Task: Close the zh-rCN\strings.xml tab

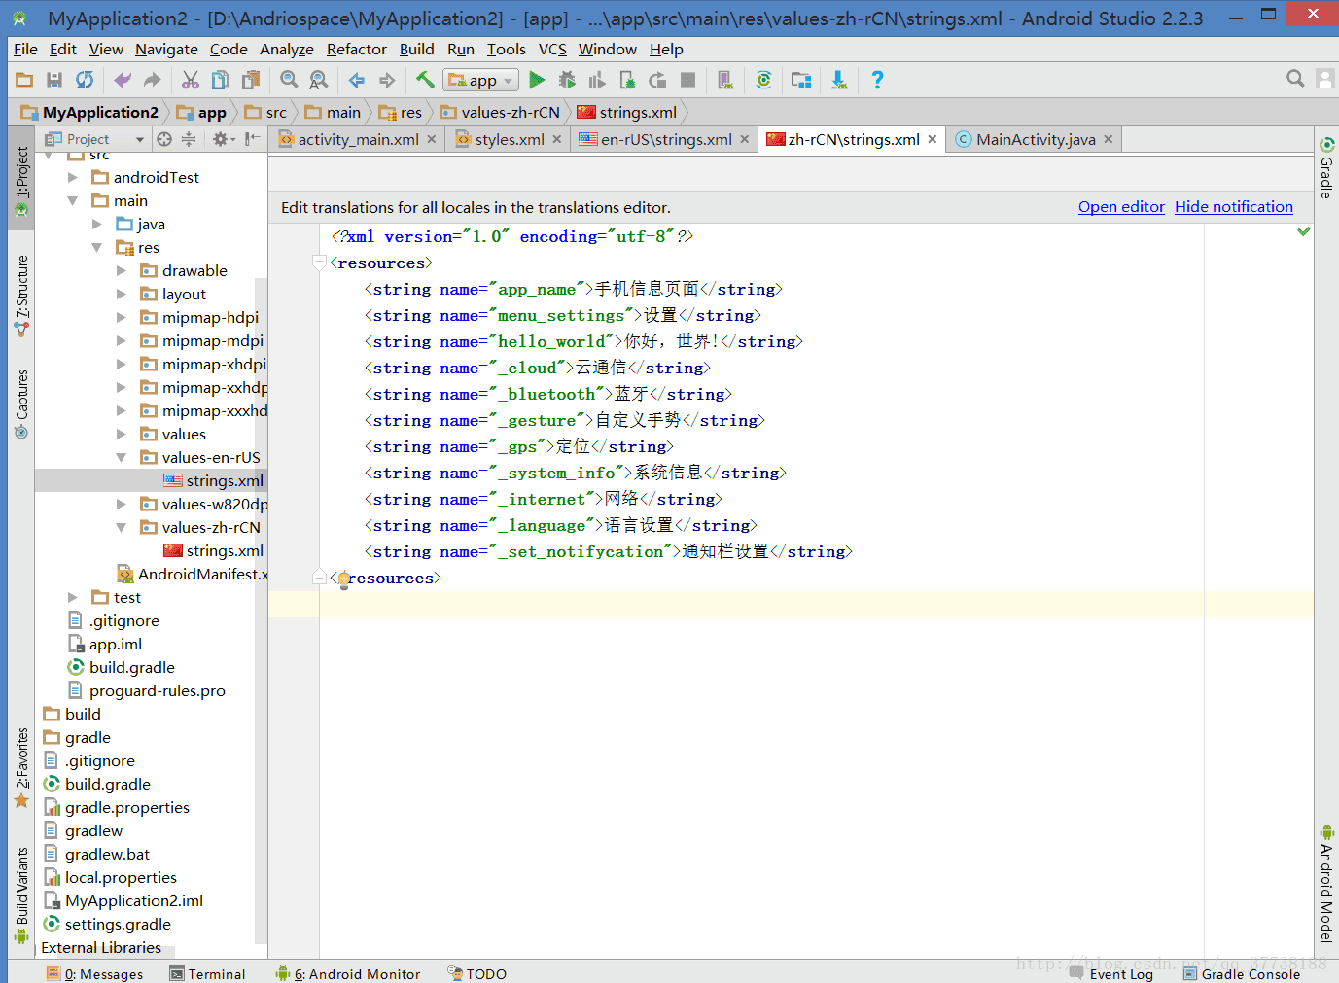Action: [x=932, y=139]
